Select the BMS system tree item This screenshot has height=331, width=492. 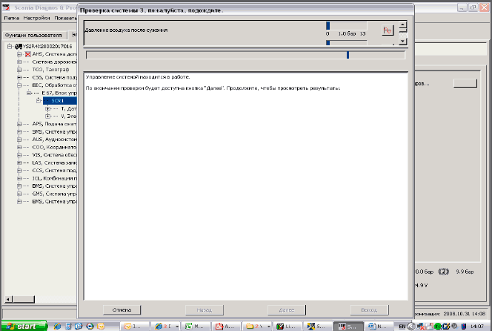click(x=52, y=186)
